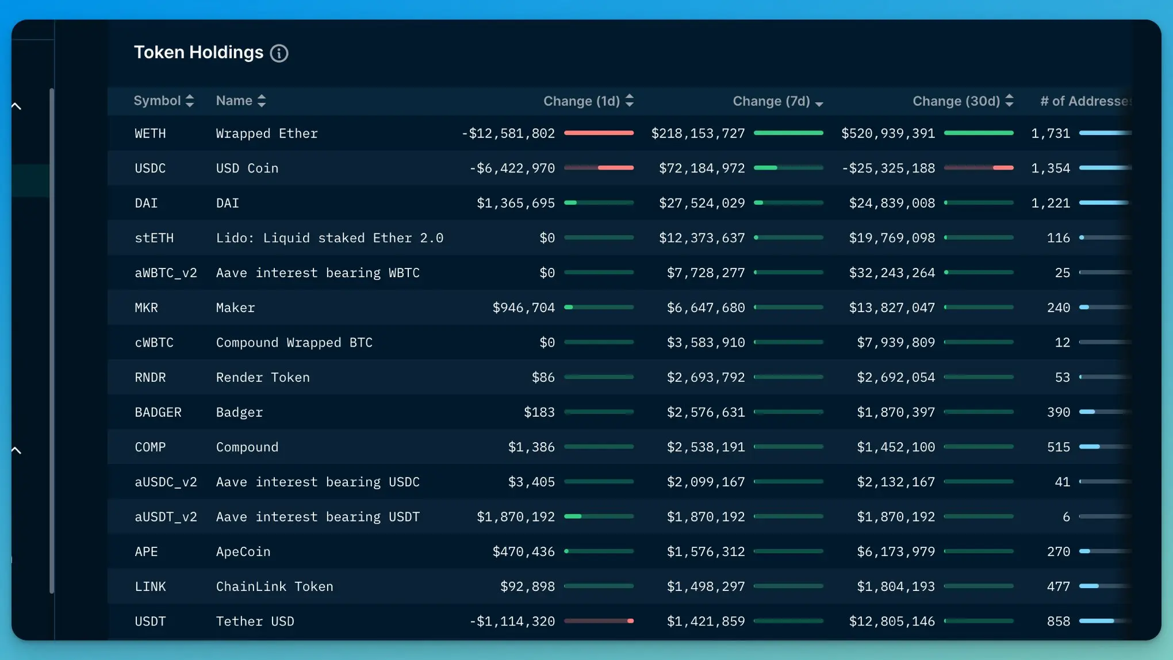
Task: Select the MKR symbol cell
Action: (146, 308)
